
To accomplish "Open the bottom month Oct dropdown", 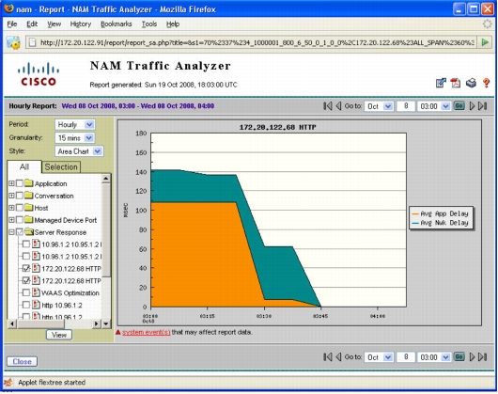I will tap(380, 357).
